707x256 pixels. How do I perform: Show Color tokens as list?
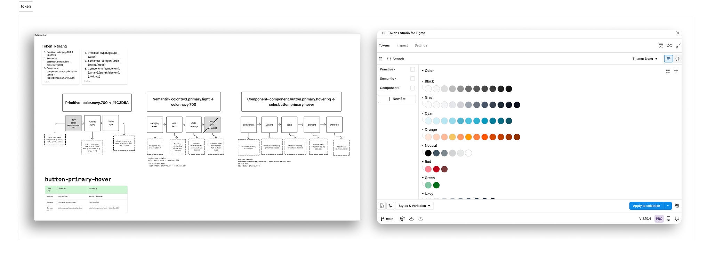[x=668, y=71]
